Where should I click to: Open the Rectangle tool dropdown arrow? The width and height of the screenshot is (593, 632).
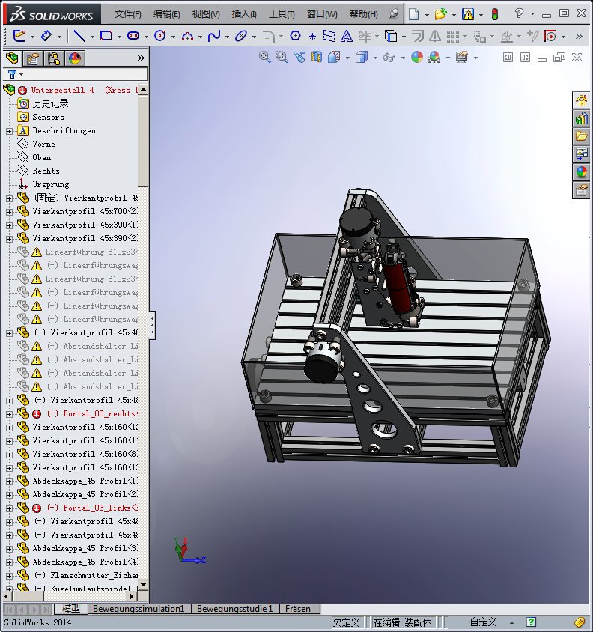119,37
